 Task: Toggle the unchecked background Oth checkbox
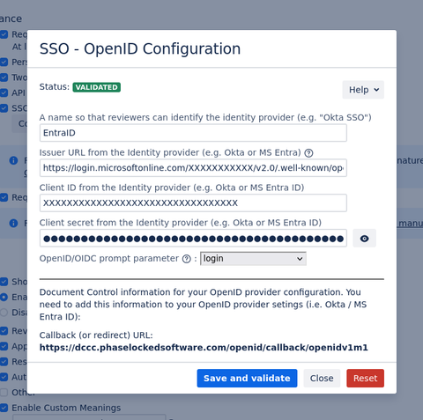[x=4, y=393]
